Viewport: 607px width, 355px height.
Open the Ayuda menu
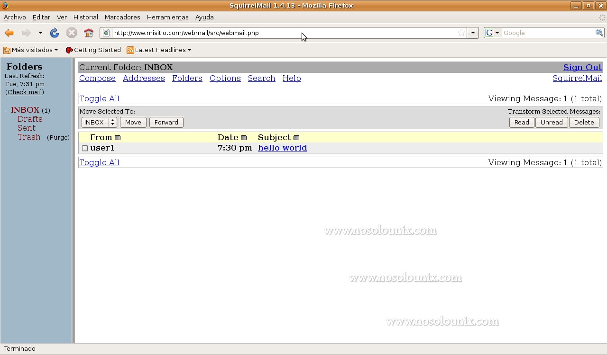(x=204, y=17)
